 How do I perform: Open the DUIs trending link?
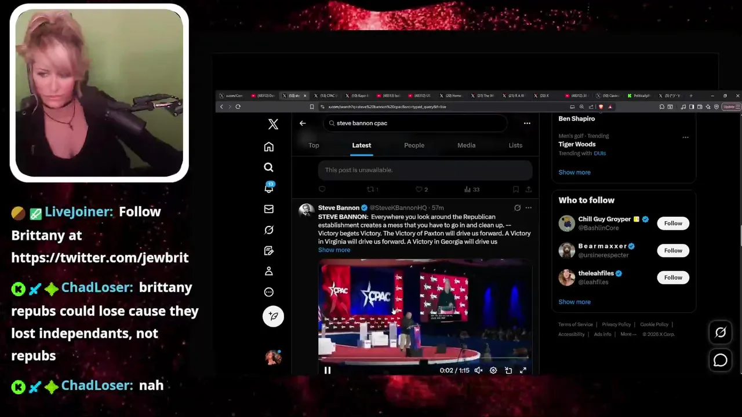pos(599,153)
